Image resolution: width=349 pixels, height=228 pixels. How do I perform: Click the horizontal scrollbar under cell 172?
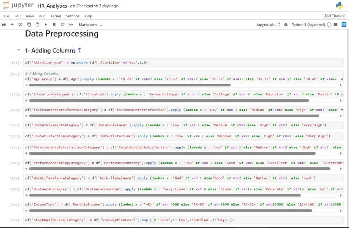[x=140, y=85]
